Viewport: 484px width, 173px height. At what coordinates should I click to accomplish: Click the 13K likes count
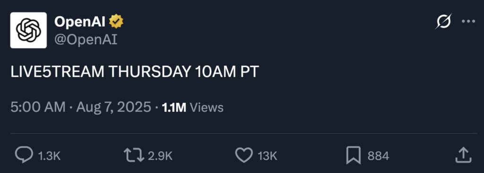click(268, 156)
